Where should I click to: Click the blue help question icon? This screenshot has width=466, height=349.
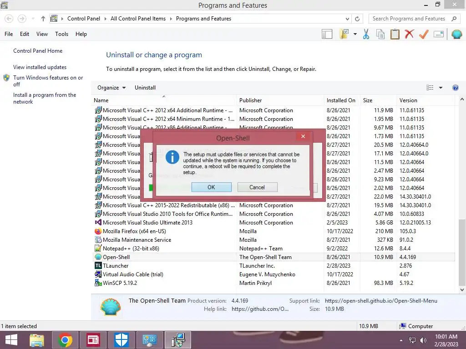(455, 88)
